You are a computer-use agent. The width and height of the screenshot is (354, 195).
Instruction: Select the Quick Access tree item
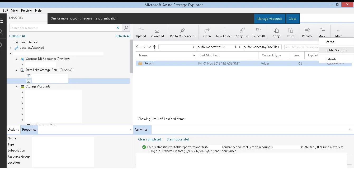pyautogui.click(x=29, y=42)
